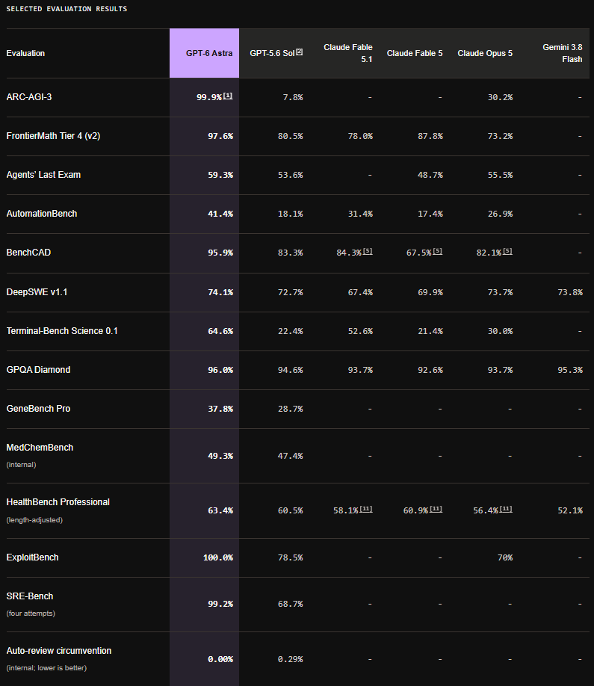Screen dimensions: 594x686
Task: Click FrontierMath value 78.0% for Claude Fable 5.1
Action: pos(360,136)
